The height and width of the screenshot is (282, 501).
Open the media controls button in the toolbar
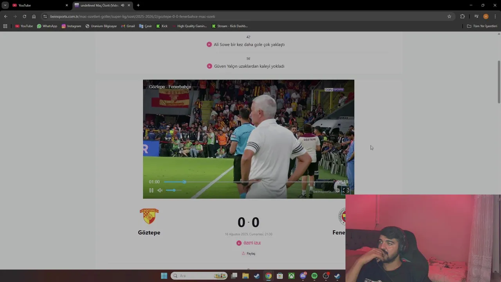point(476,16)
